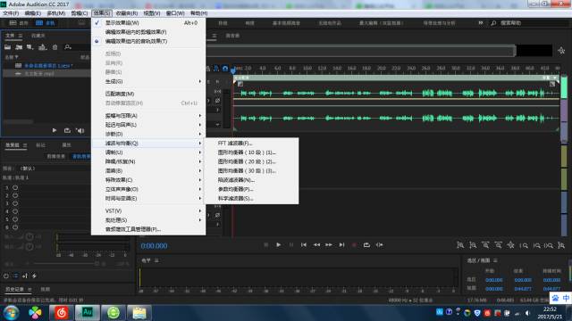The height and width of the screenshot is (321, 572).
Task: Click the Windows Start orb
Action: (x=11, y=313)
